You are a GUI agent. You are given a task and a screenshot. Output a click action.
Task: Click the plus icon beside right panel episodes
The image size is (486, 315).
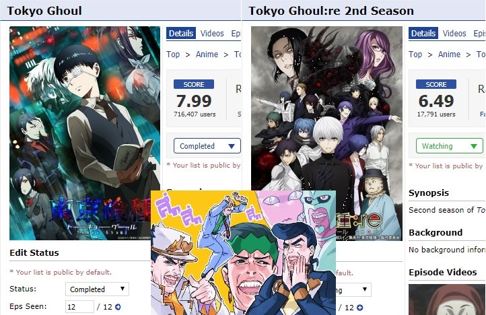point(359,308)
